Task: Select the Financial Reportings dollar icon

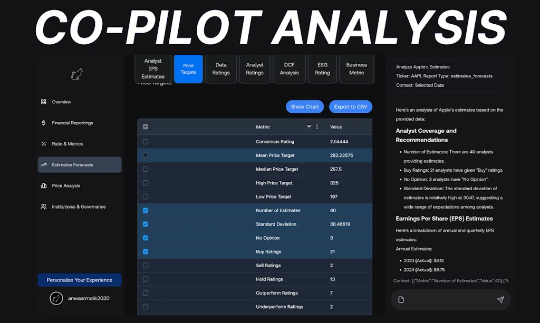Action: click(44, 122)
